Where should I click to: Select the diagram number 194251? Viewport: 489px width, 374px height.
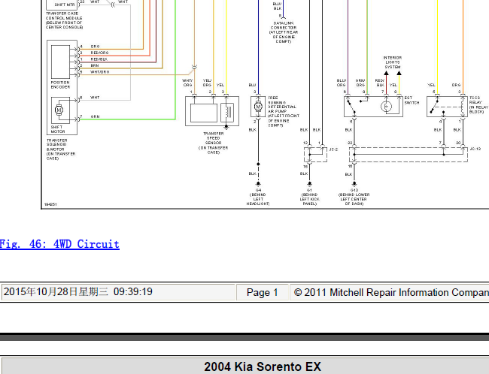pyautogui.click(x=50, y=204)
